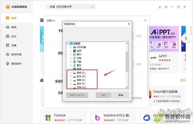The image size is (193, 124).
Task: Click 打开 link in the 快装 row
Action: [x=139, y=64]
